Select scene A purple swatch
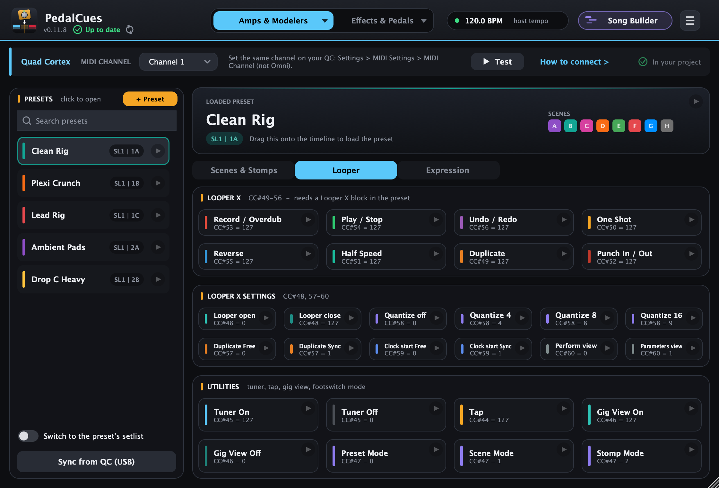The image size is (719, 488). pyautogui.click(x=554, y=126)
